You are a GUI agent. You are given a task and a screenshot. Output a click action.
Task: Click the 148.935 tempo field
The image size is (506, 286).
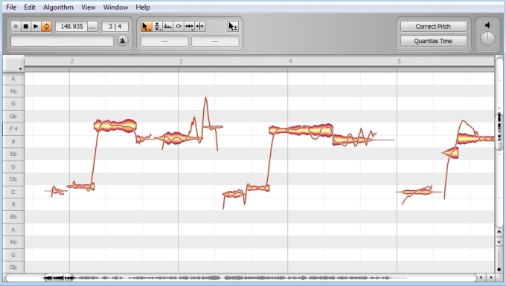[x=71, y=27]
